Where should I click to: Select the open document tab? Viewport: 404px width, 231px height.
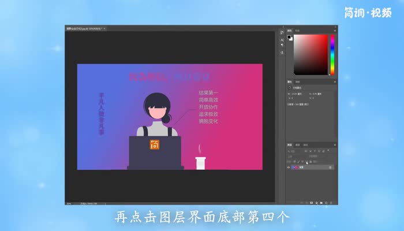(87, 28)
